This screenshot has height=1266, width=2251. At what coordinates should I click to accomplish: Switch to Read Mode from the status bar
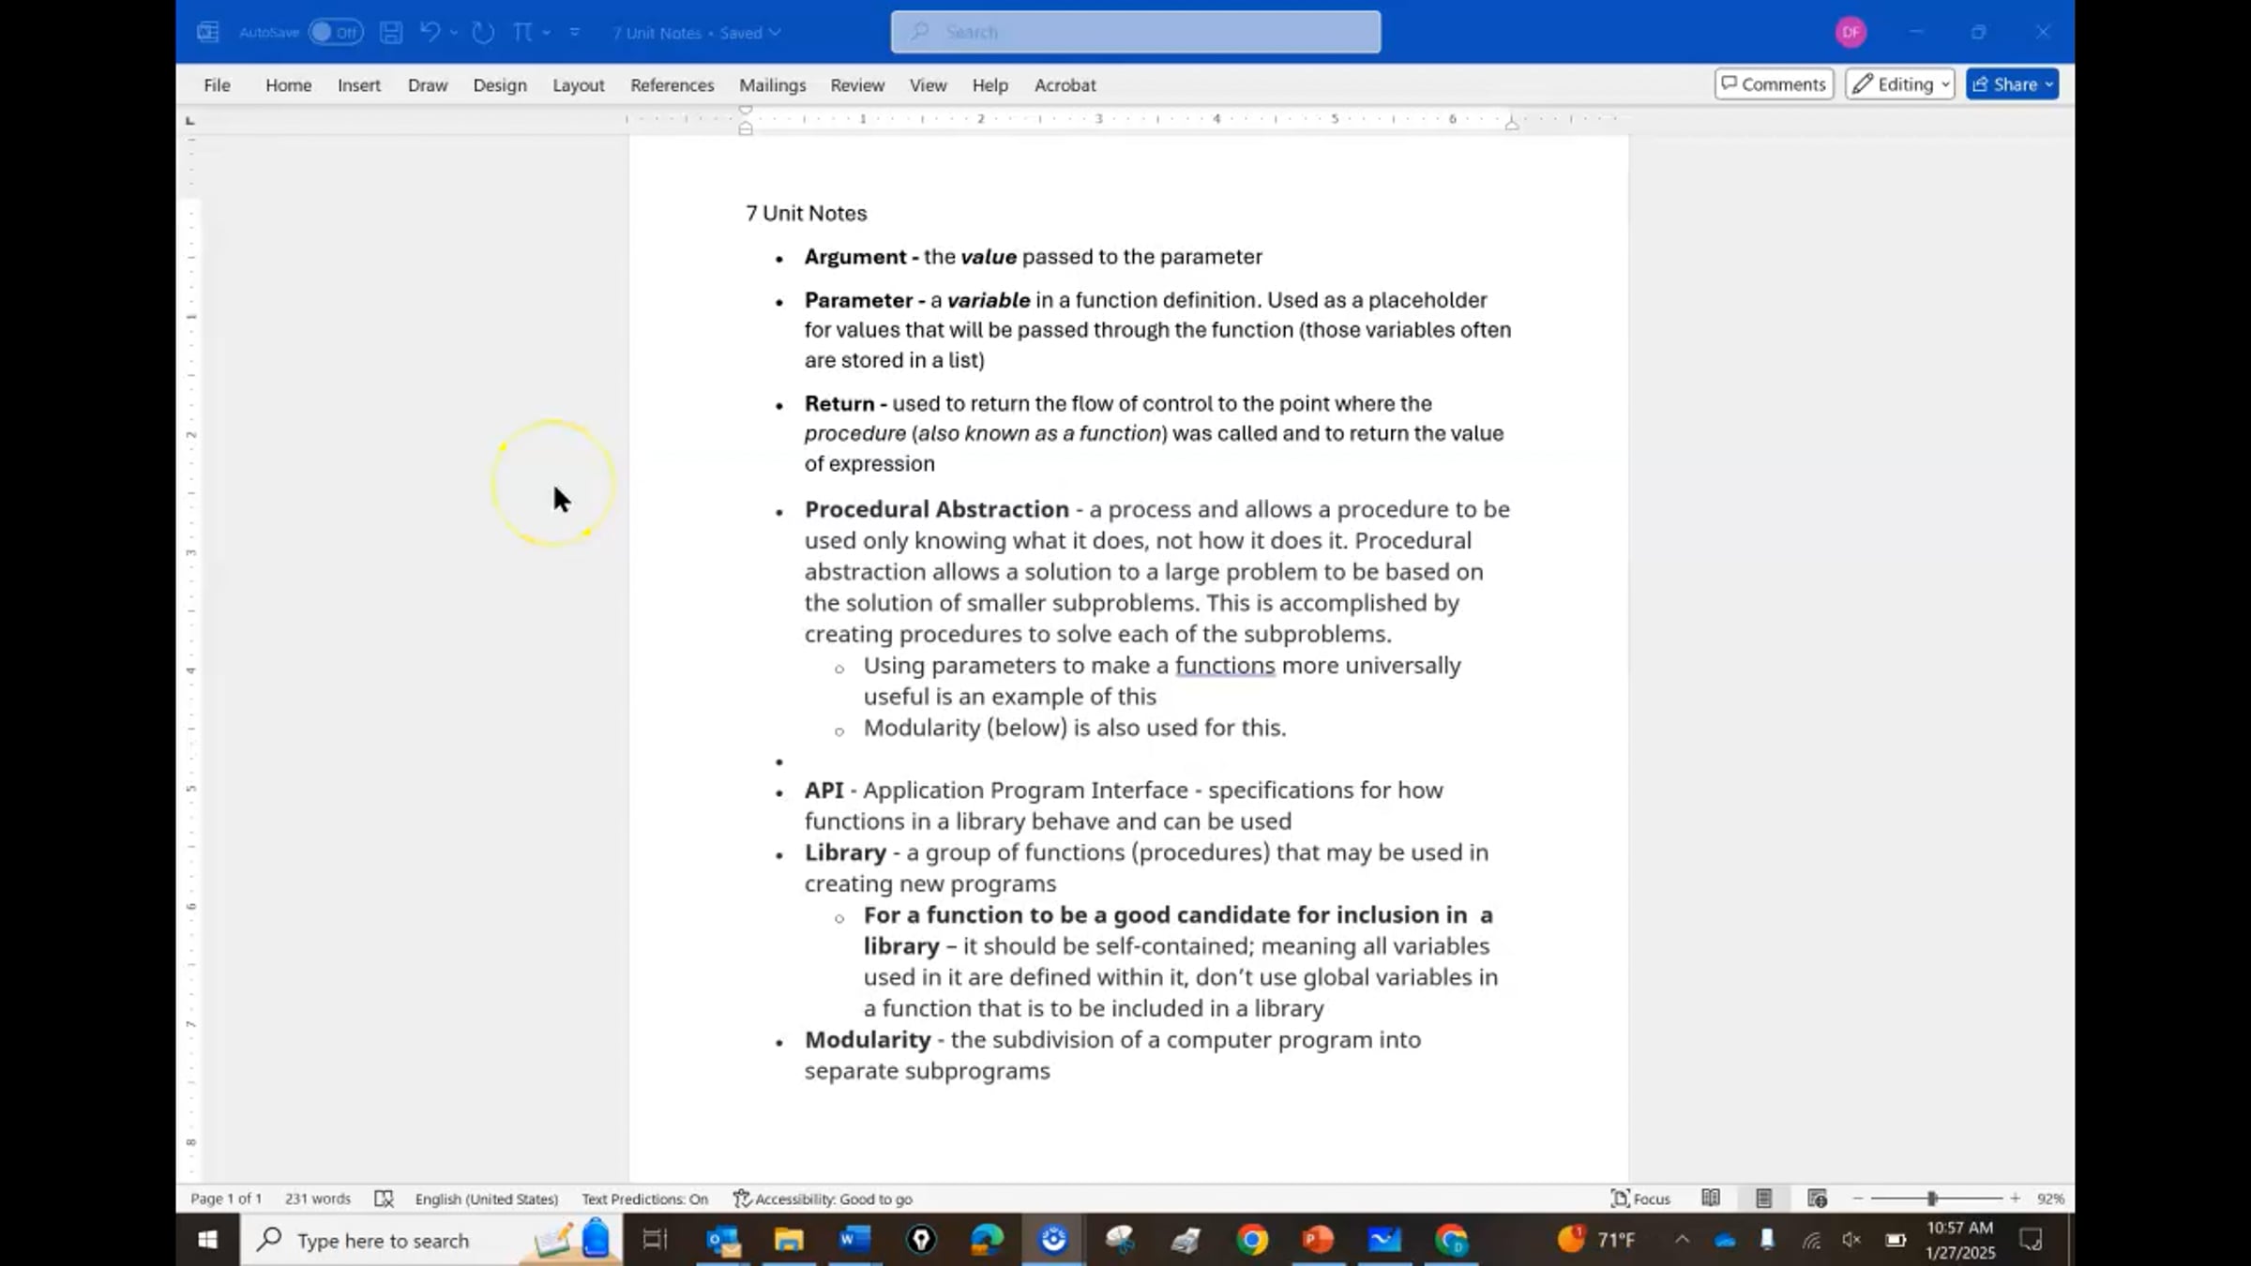tap(1711, 1198)
